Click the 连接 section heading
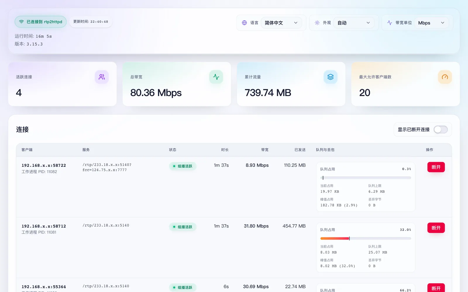 [x=22, y=129]
